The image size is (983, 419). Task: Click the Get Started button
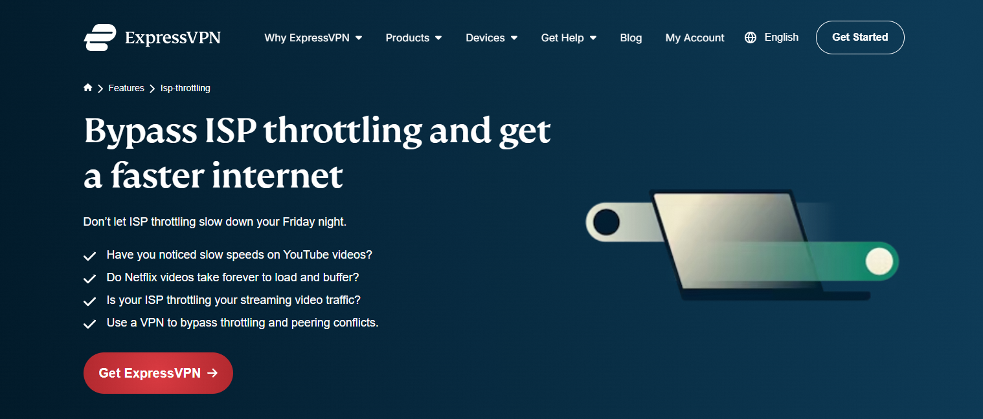860,38
